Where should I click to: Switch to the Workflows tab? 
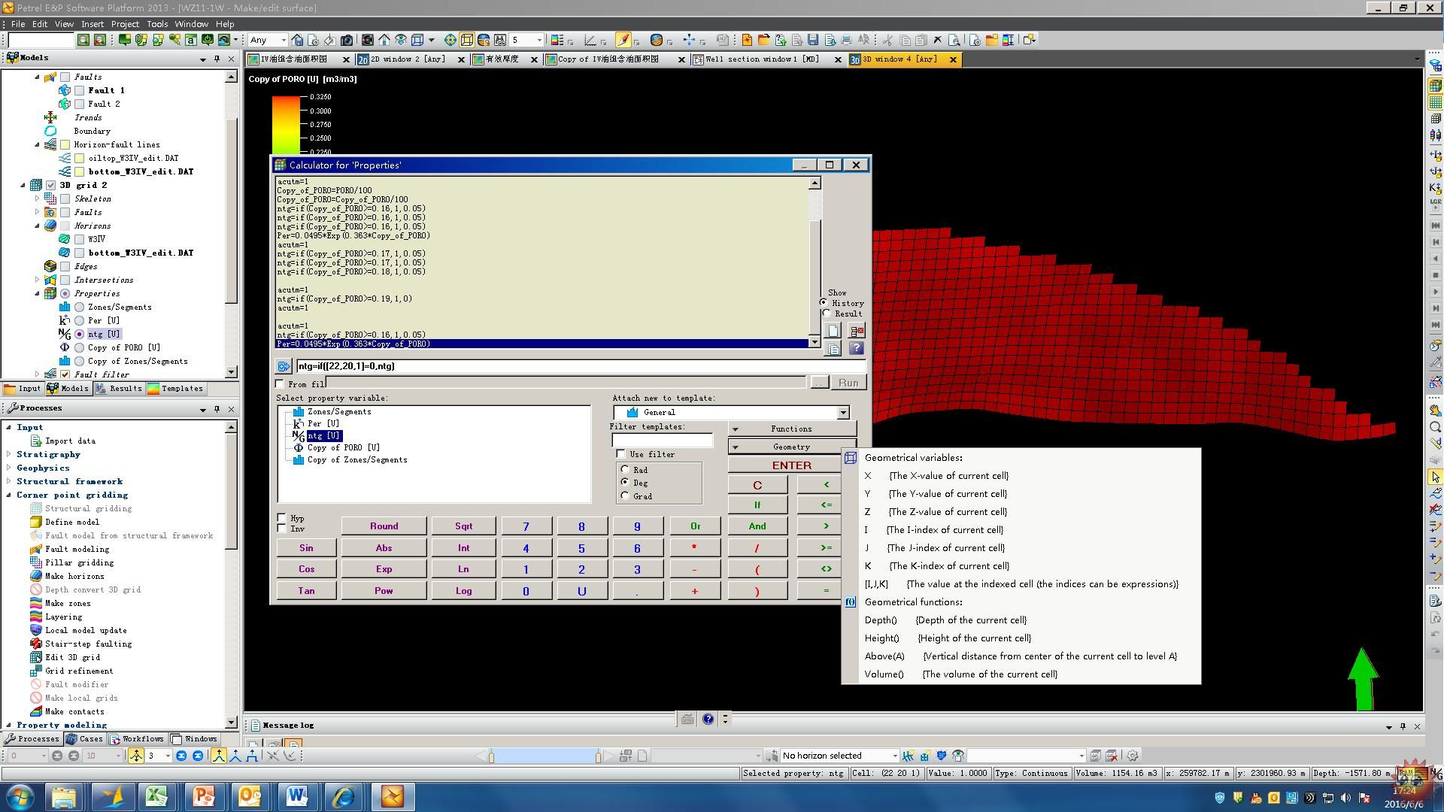pyautogui.click(x=137, y=739)
